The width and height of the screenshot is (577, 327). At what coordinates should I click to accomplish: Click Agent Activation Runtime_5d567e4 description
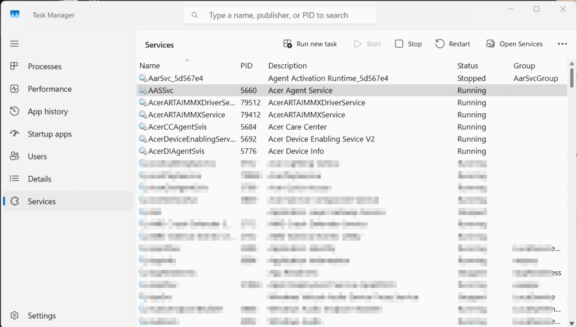pos(329,78)
